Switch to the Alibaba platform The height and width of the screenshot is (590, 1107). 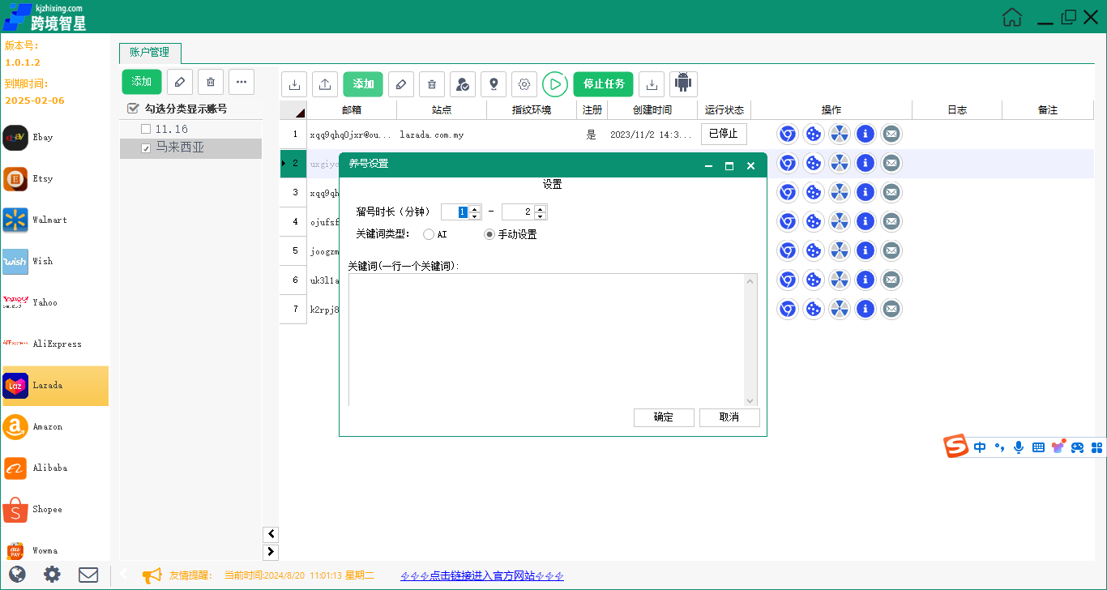coord(54,468)
